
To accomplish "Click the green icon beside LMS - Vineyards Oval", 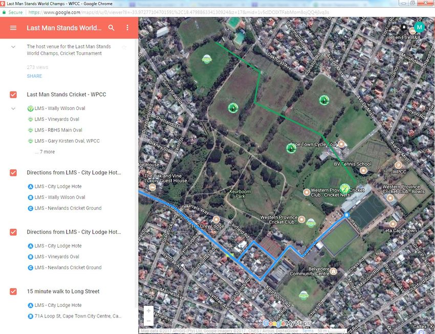I will pos(31,119).
